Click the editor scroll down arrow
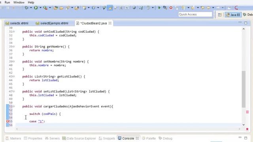The height and width of the screenshot is (142, 253). point(244,125)
